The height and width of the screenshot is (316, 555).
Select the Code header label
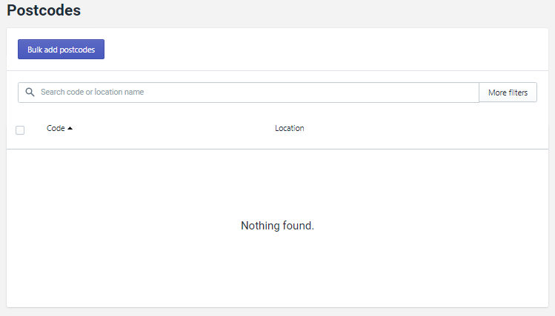[56, 128]
